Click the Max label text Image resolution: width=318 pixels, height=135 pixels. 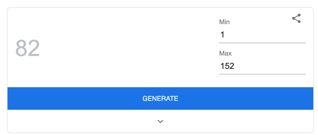point(225,53)
